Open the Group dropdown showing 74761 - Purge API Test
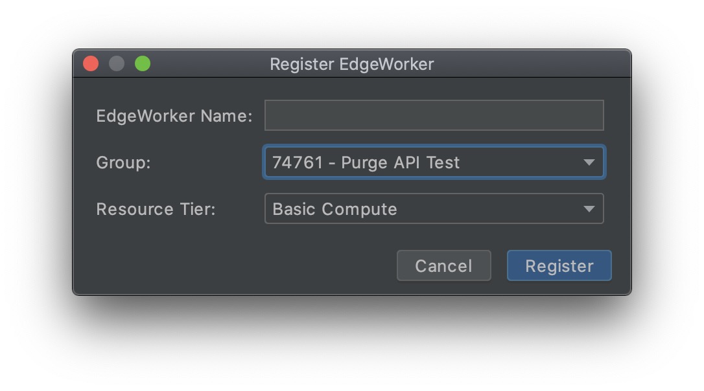 (434, 162)
